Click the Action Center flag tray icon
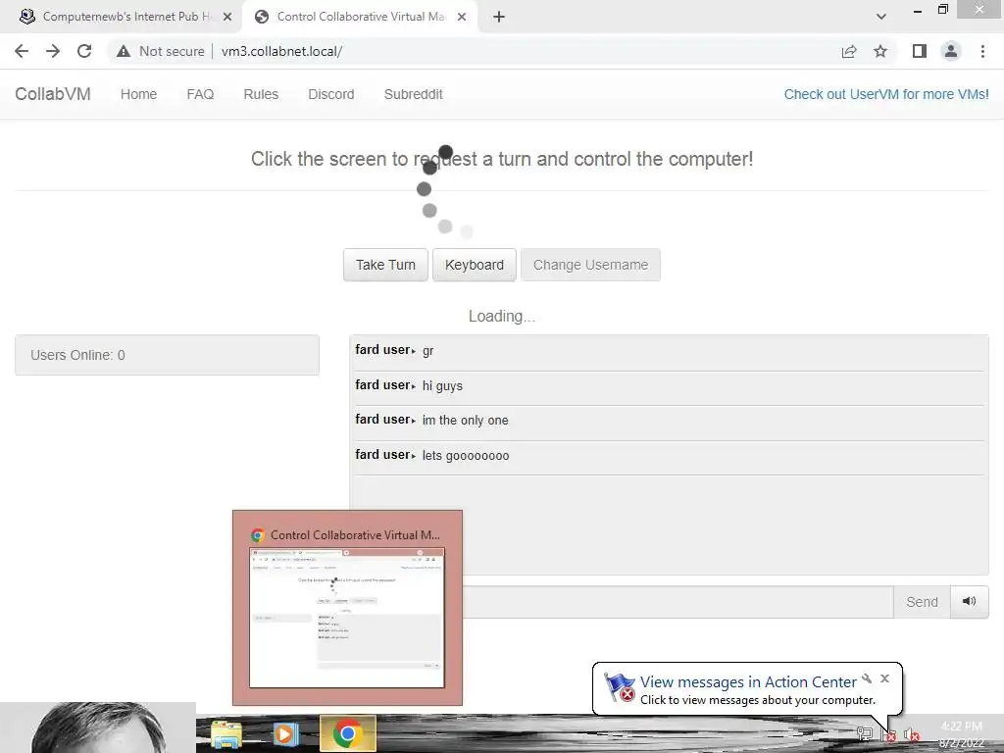This screenshot has height=753, width=1004. [x=888, y=735]
